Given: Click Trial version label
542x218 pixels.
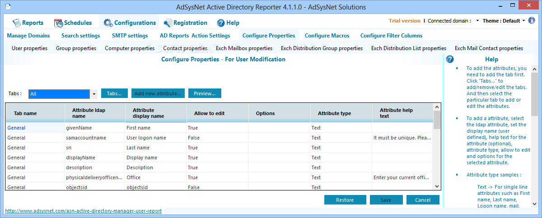Looking at the screenshot, I should (x=405, y=21).
